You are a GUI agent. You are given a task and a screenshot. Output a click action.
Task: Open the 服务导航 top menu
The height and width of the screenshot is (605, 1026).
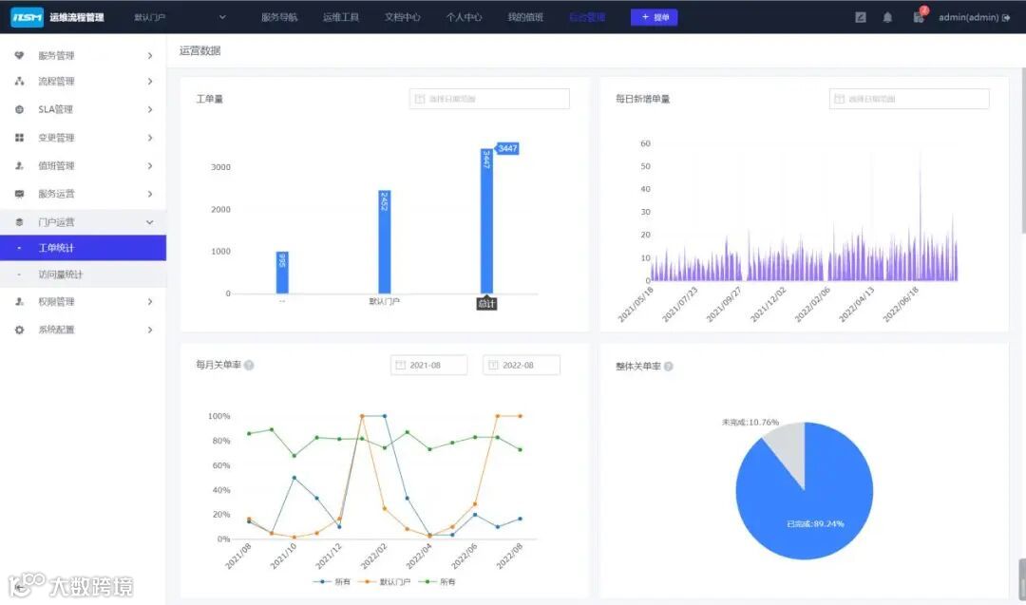click(x=279, y=17)
